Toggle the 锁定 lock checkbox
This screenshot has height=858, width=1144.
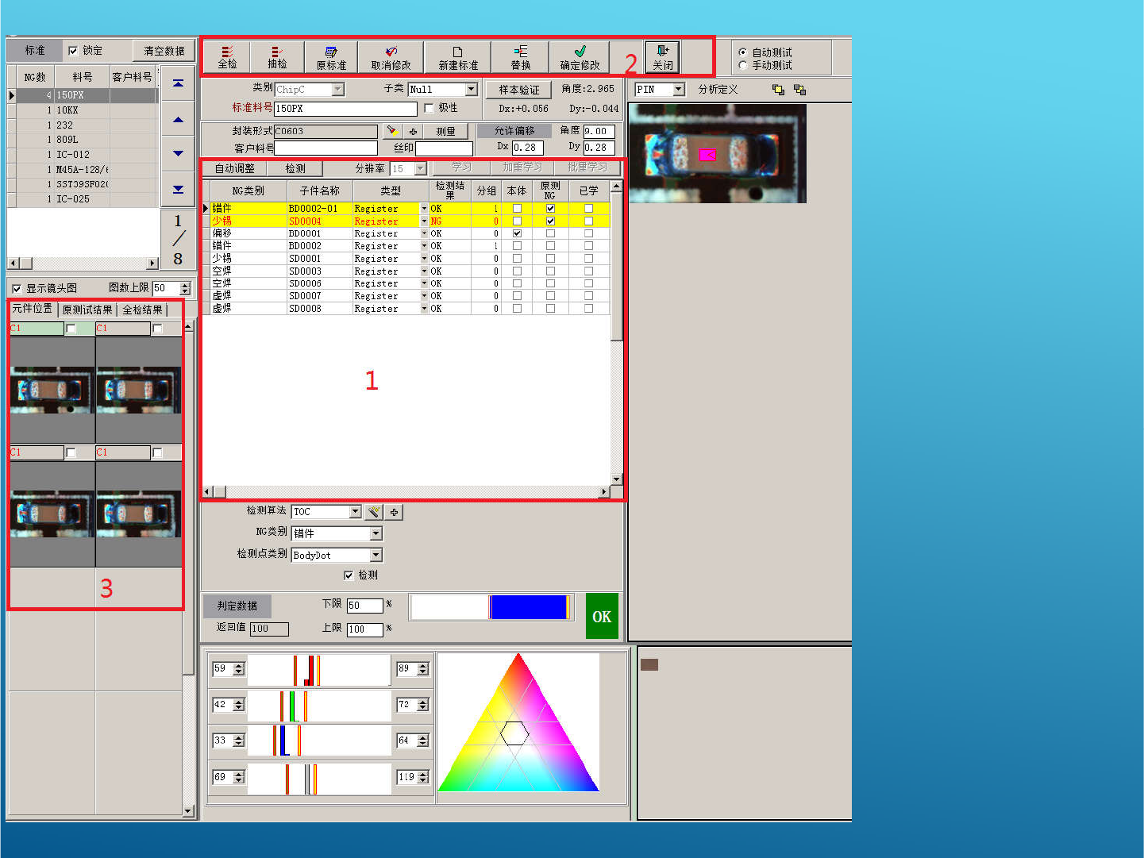tap(74, 51)
